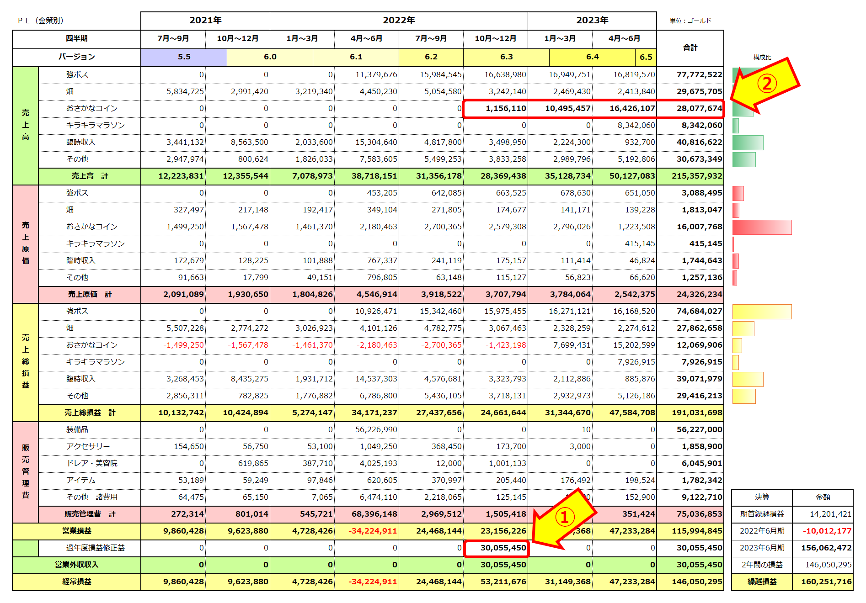This screenshot has height=603, width=866.
Task: Click the 経常損益 row label
Action: pos(76,582)
